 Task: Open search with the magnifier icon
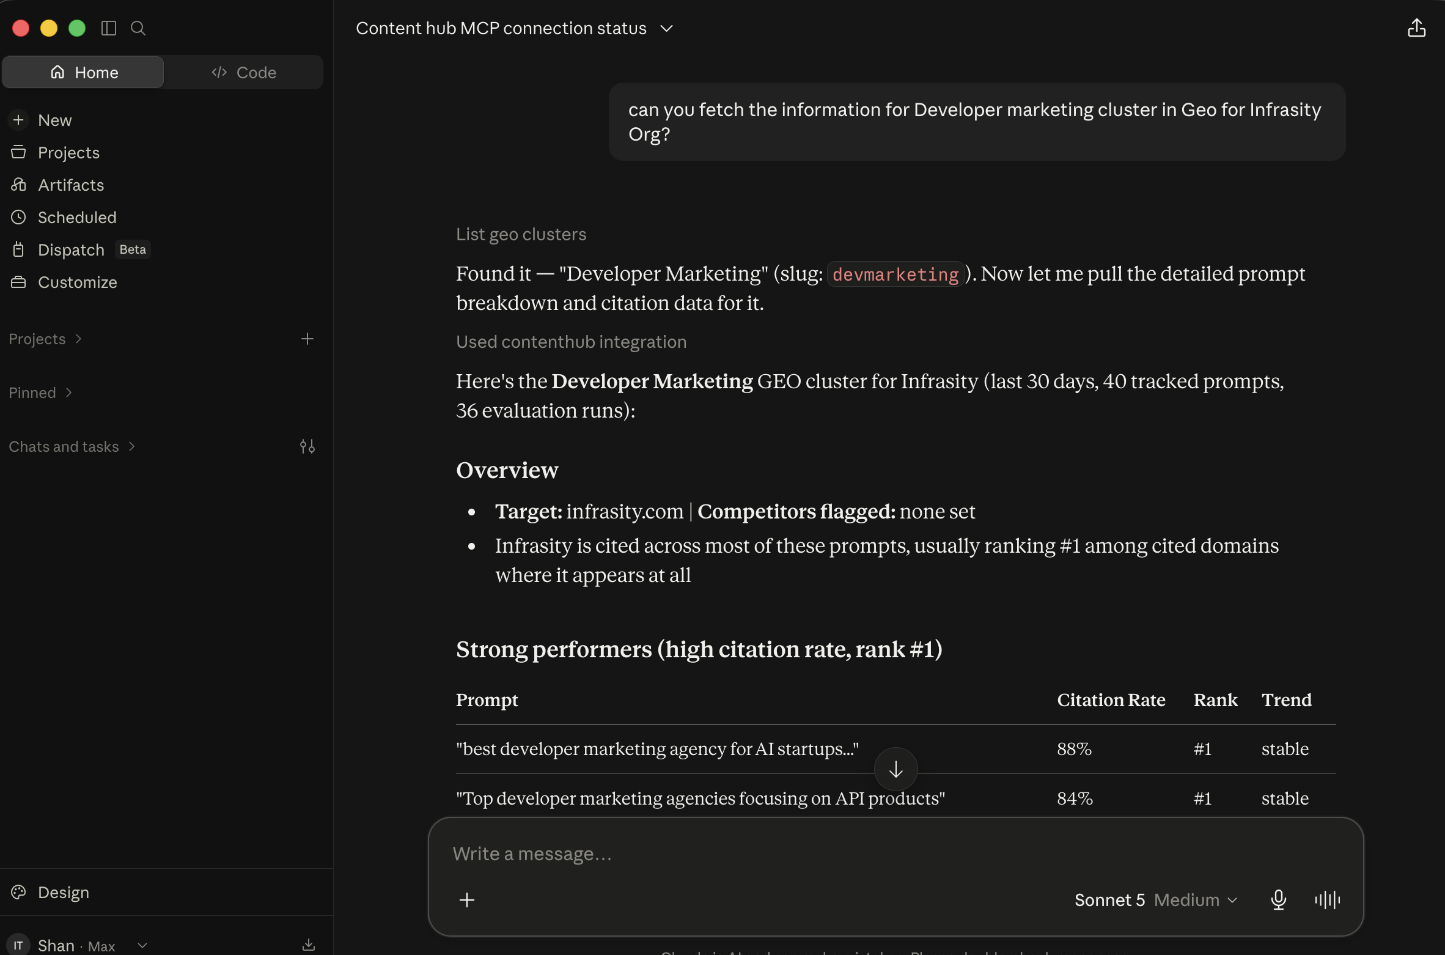[138, 28]
